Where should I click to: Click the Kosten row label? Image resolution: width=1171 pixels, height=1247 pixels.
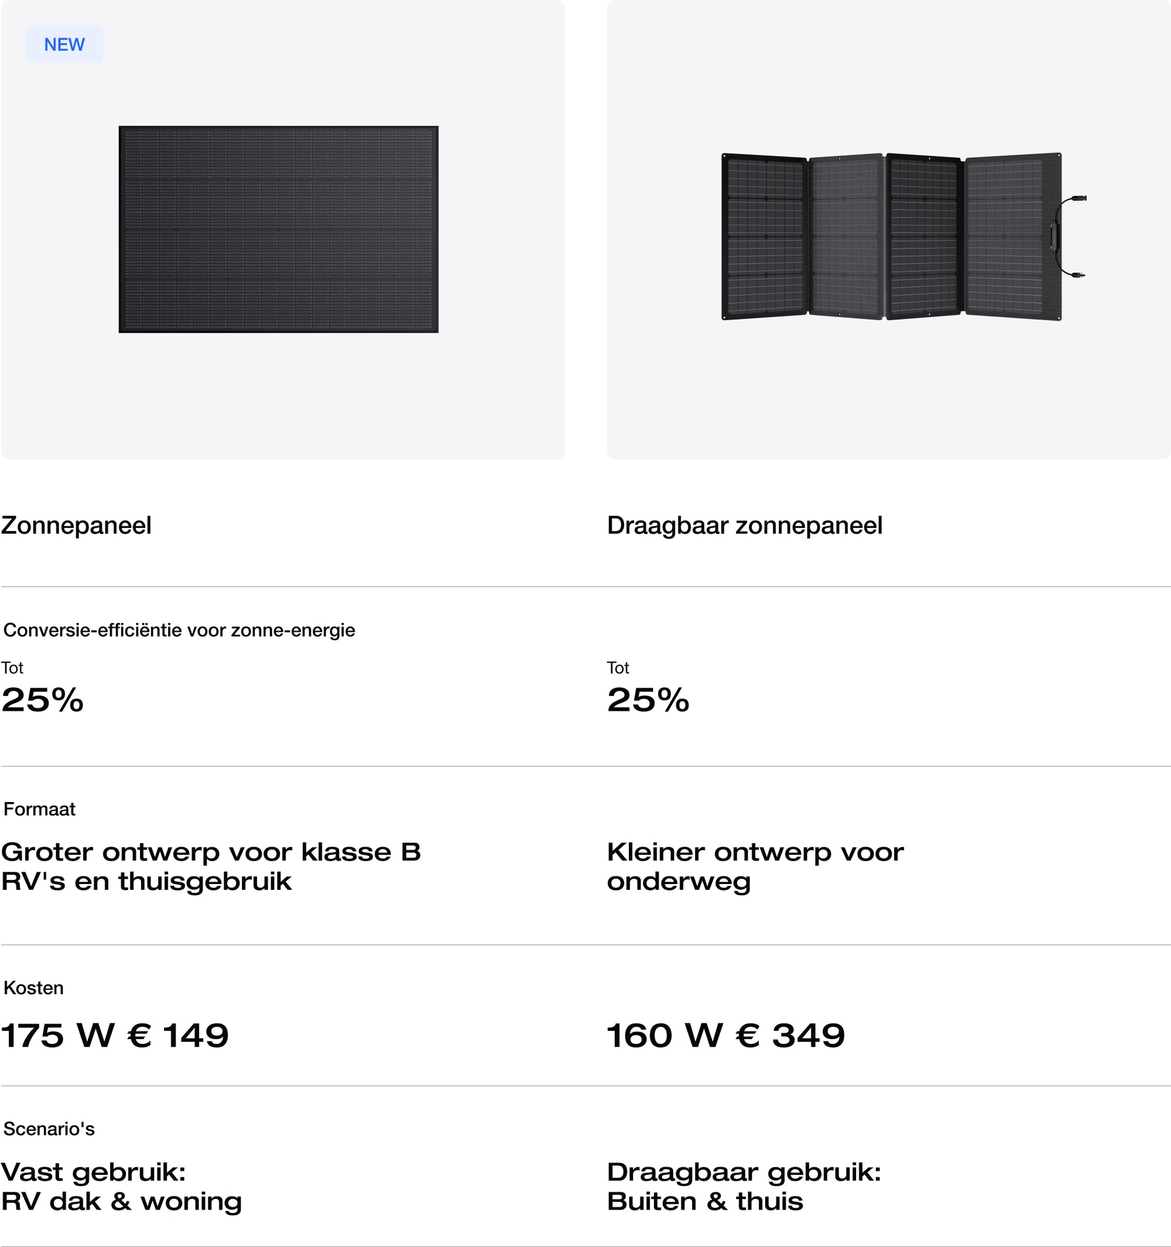point(34,988)
